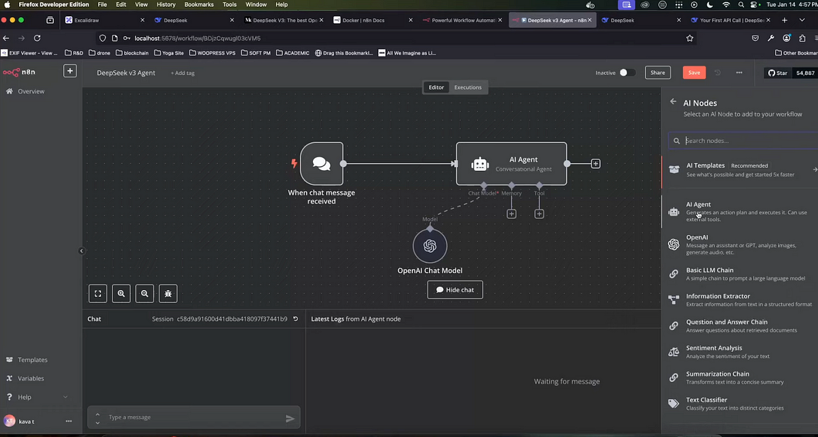Reset the chat session with refresh icon

click(x=295, y=319)
